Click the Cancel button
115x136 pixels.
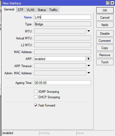coord(105,18)
